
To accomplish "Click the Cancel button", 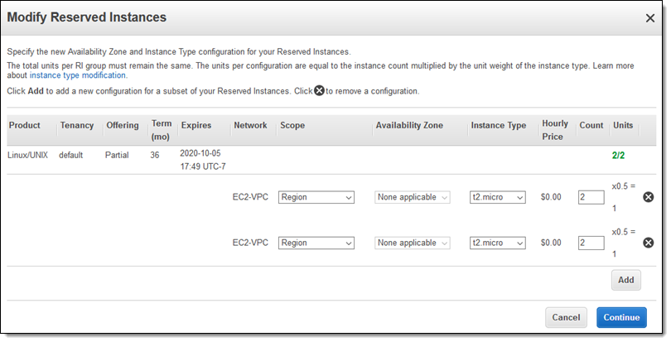I will (566, 317).
